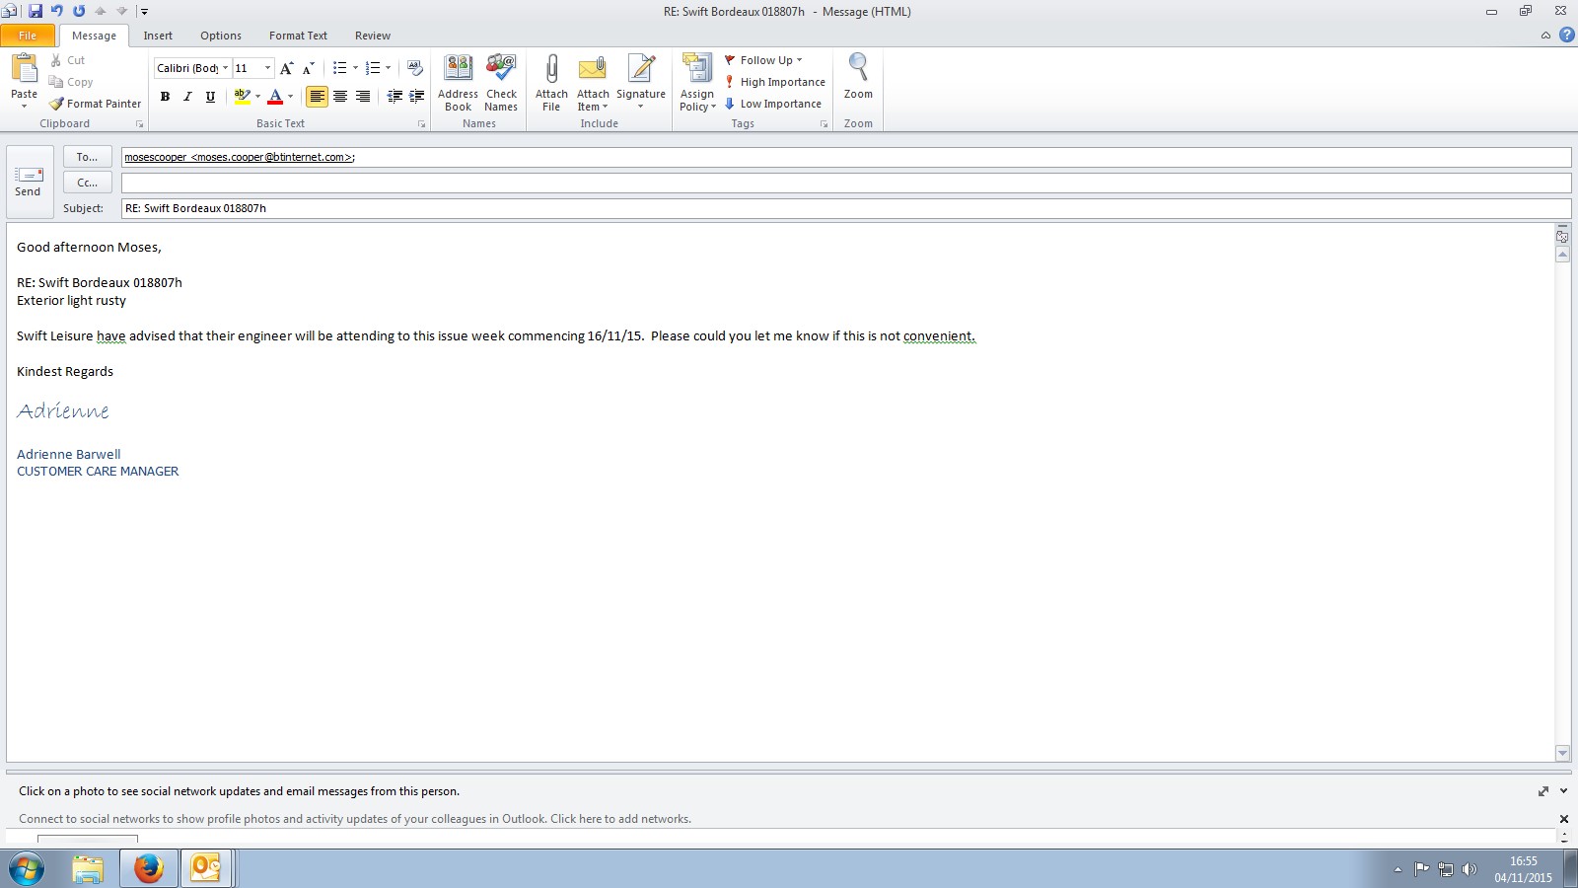This screenshot has width=1578, height=888.
Task: Run Check Names on recipients
Action: pyautogui.click(x=501, y=83)
